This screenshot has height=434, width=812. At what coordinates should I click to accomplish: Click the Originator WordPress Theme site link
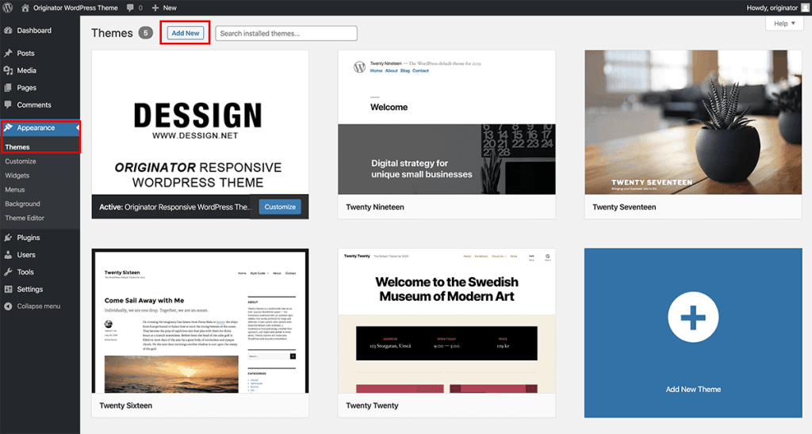tap(75, 8)
